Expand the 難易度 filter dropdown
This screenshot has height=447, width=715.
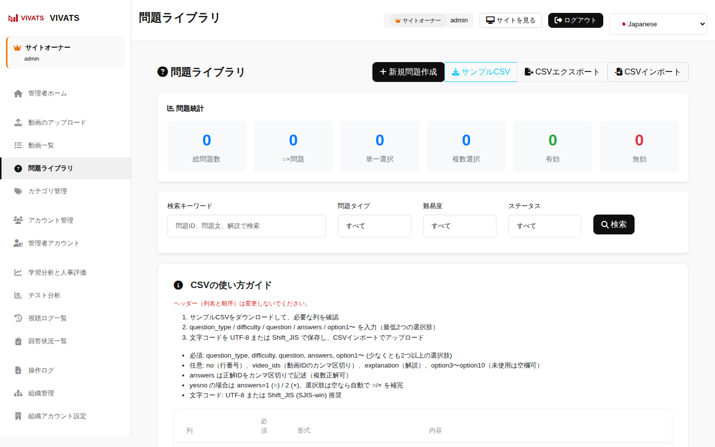pos(460,226)
